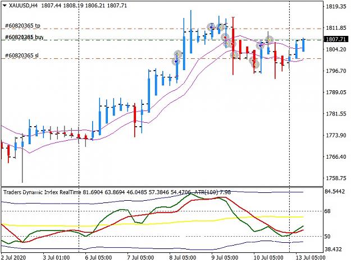Click the OHLC values 1807.44 1808.19 in the header
The image size is (351, 263).
pos(62,6)
